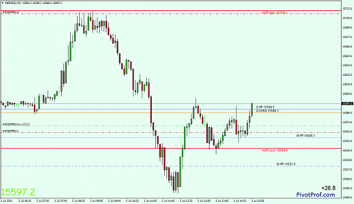Click the 15666.0 price axis label

tap(347, 46)
